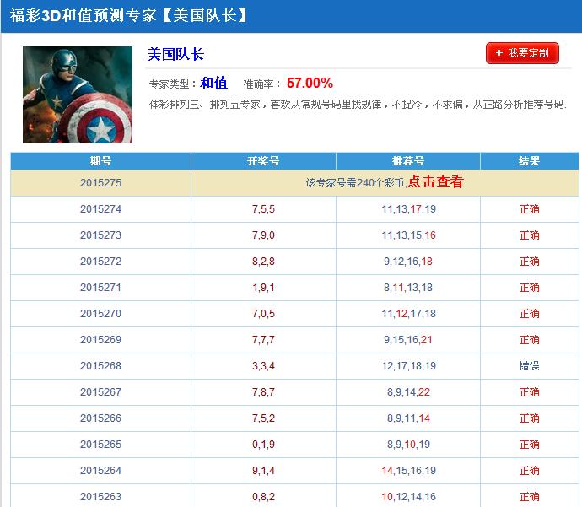Select the issue number 2015264
The image size is (582, 507).
[100, 471]
